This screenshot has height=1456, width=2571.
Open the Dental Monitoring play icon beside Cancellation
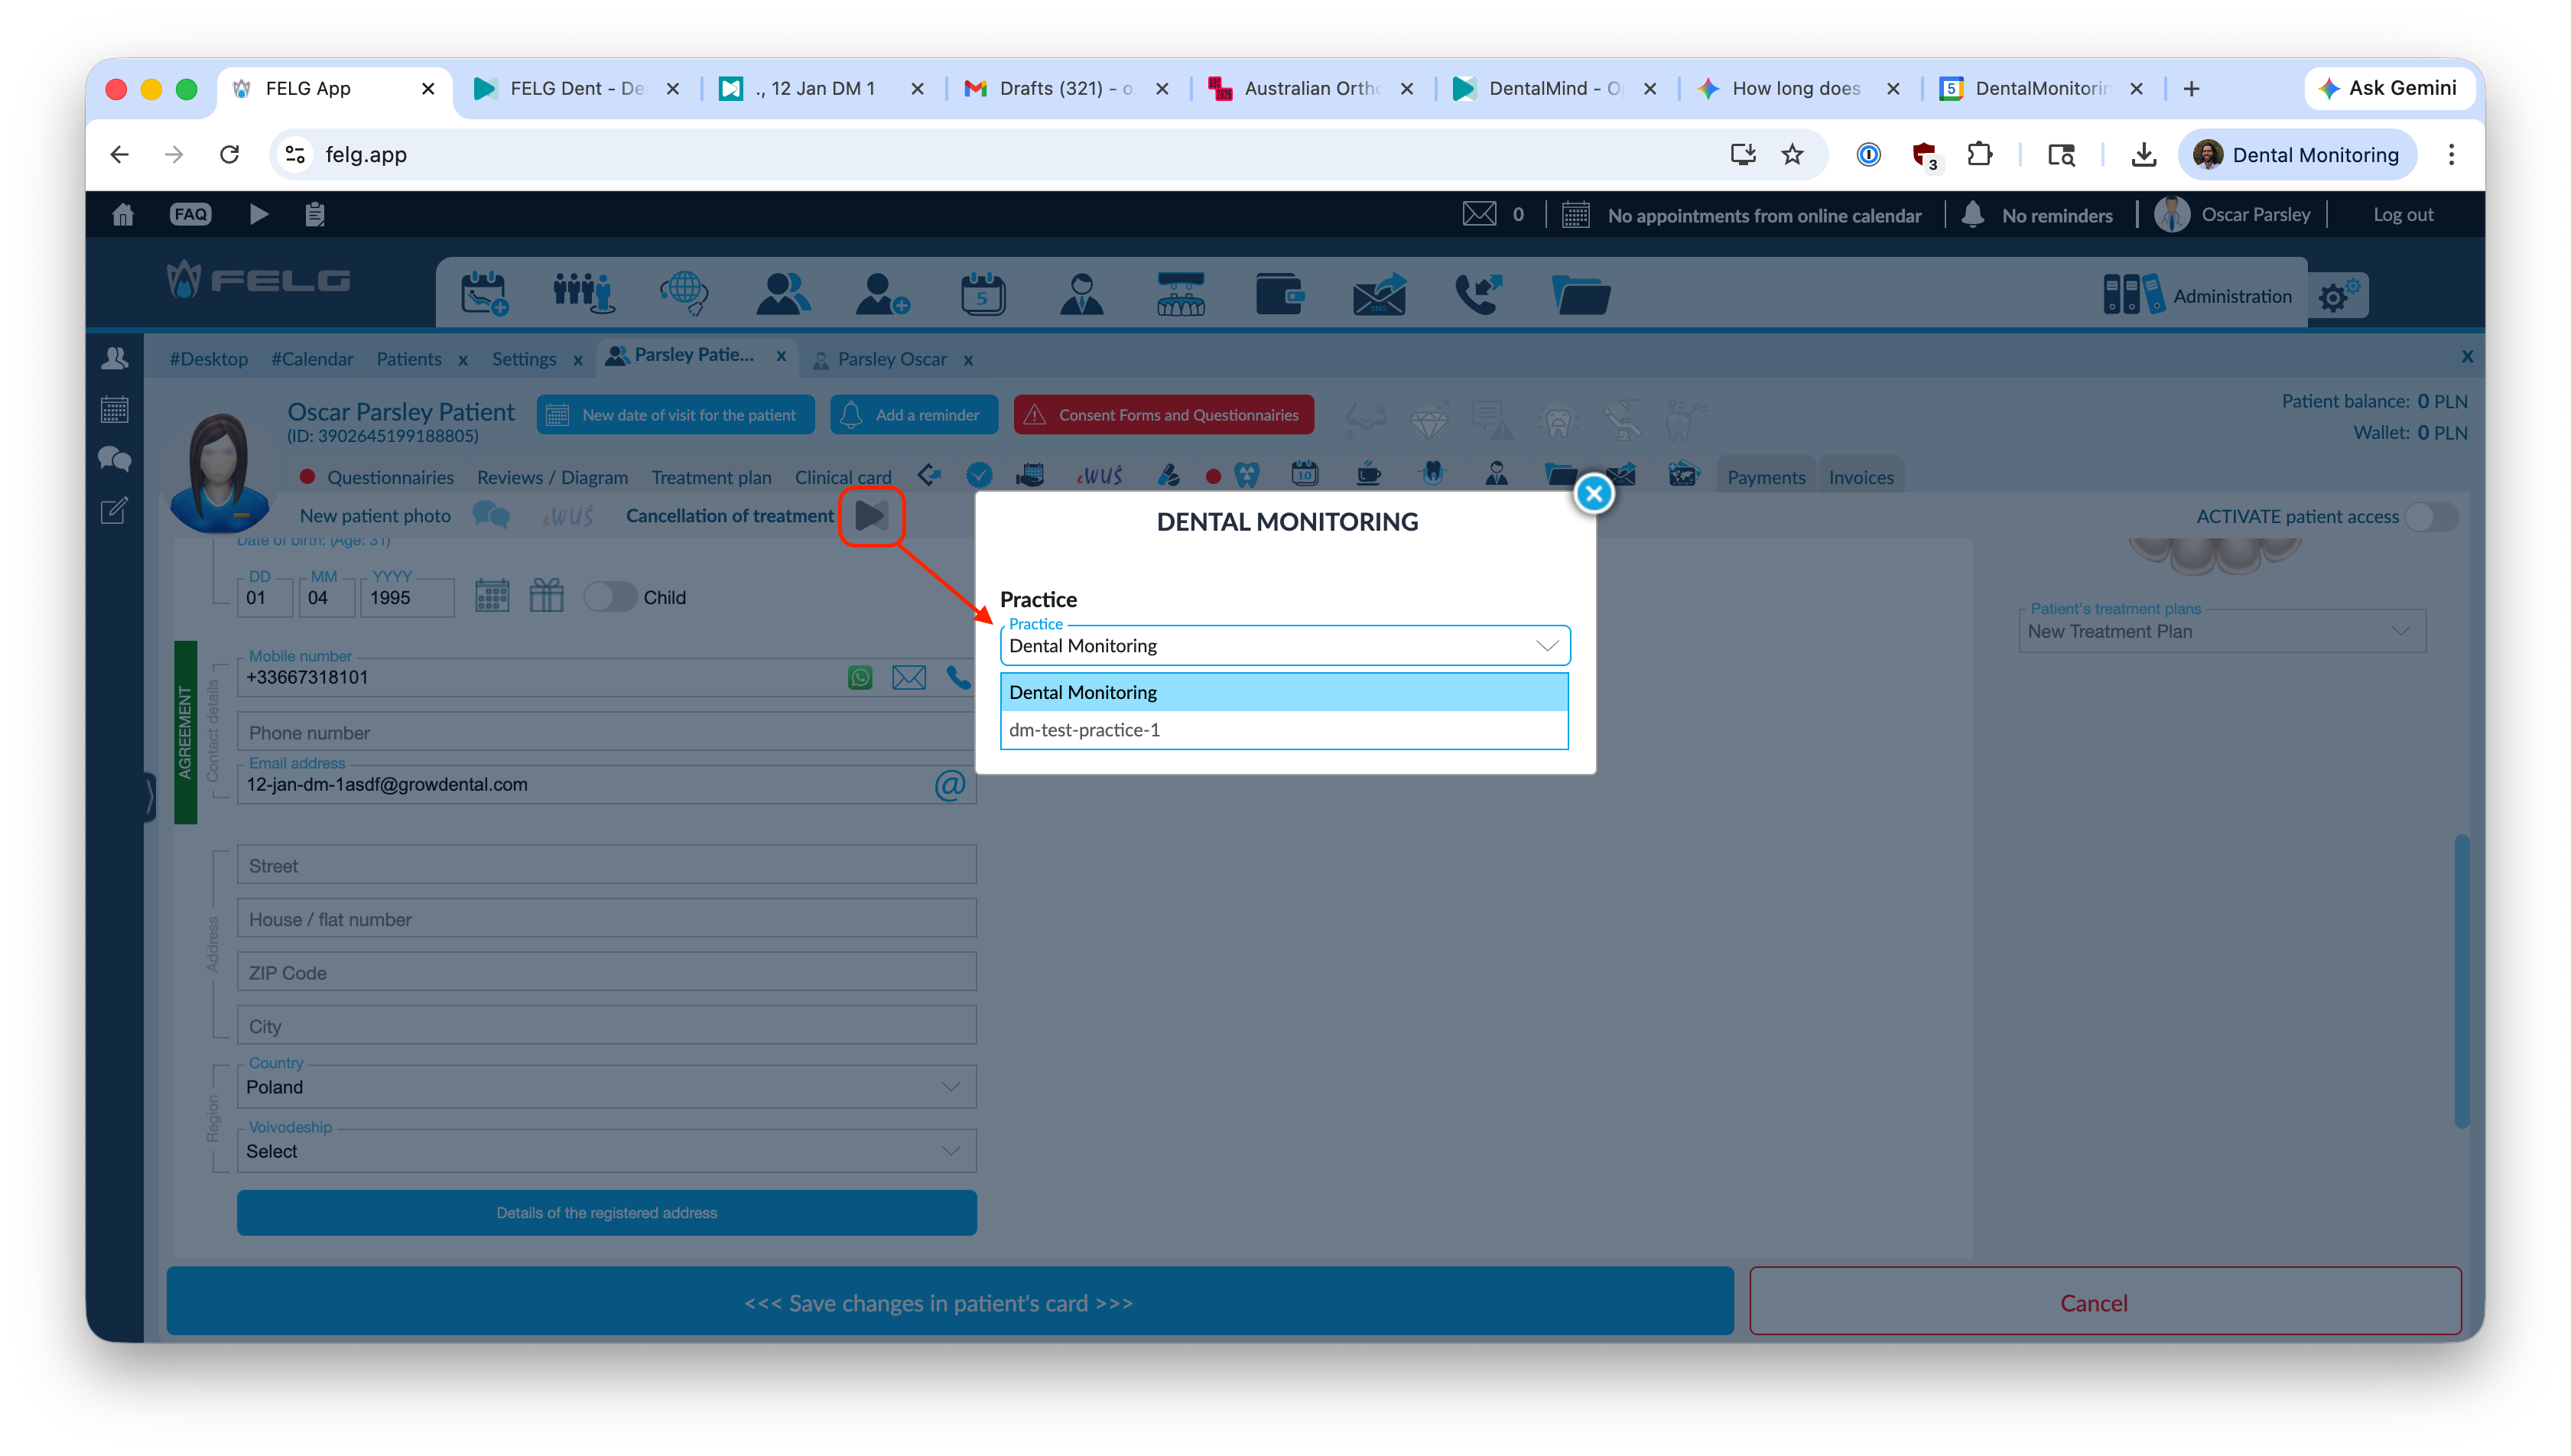coord(870,516)
